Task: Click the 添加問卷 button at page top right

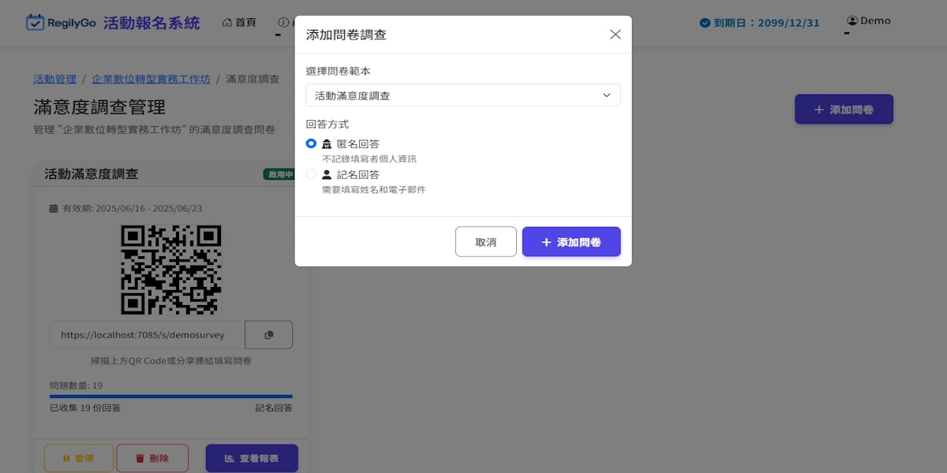Action: [x=844, y=110]
